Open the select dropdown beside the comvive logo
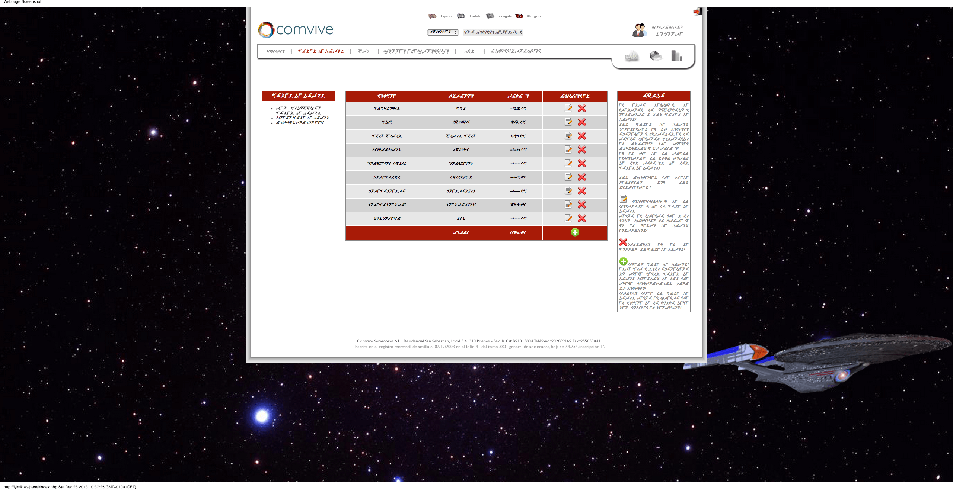Viewport: 953px width, 489px height. 443,32
